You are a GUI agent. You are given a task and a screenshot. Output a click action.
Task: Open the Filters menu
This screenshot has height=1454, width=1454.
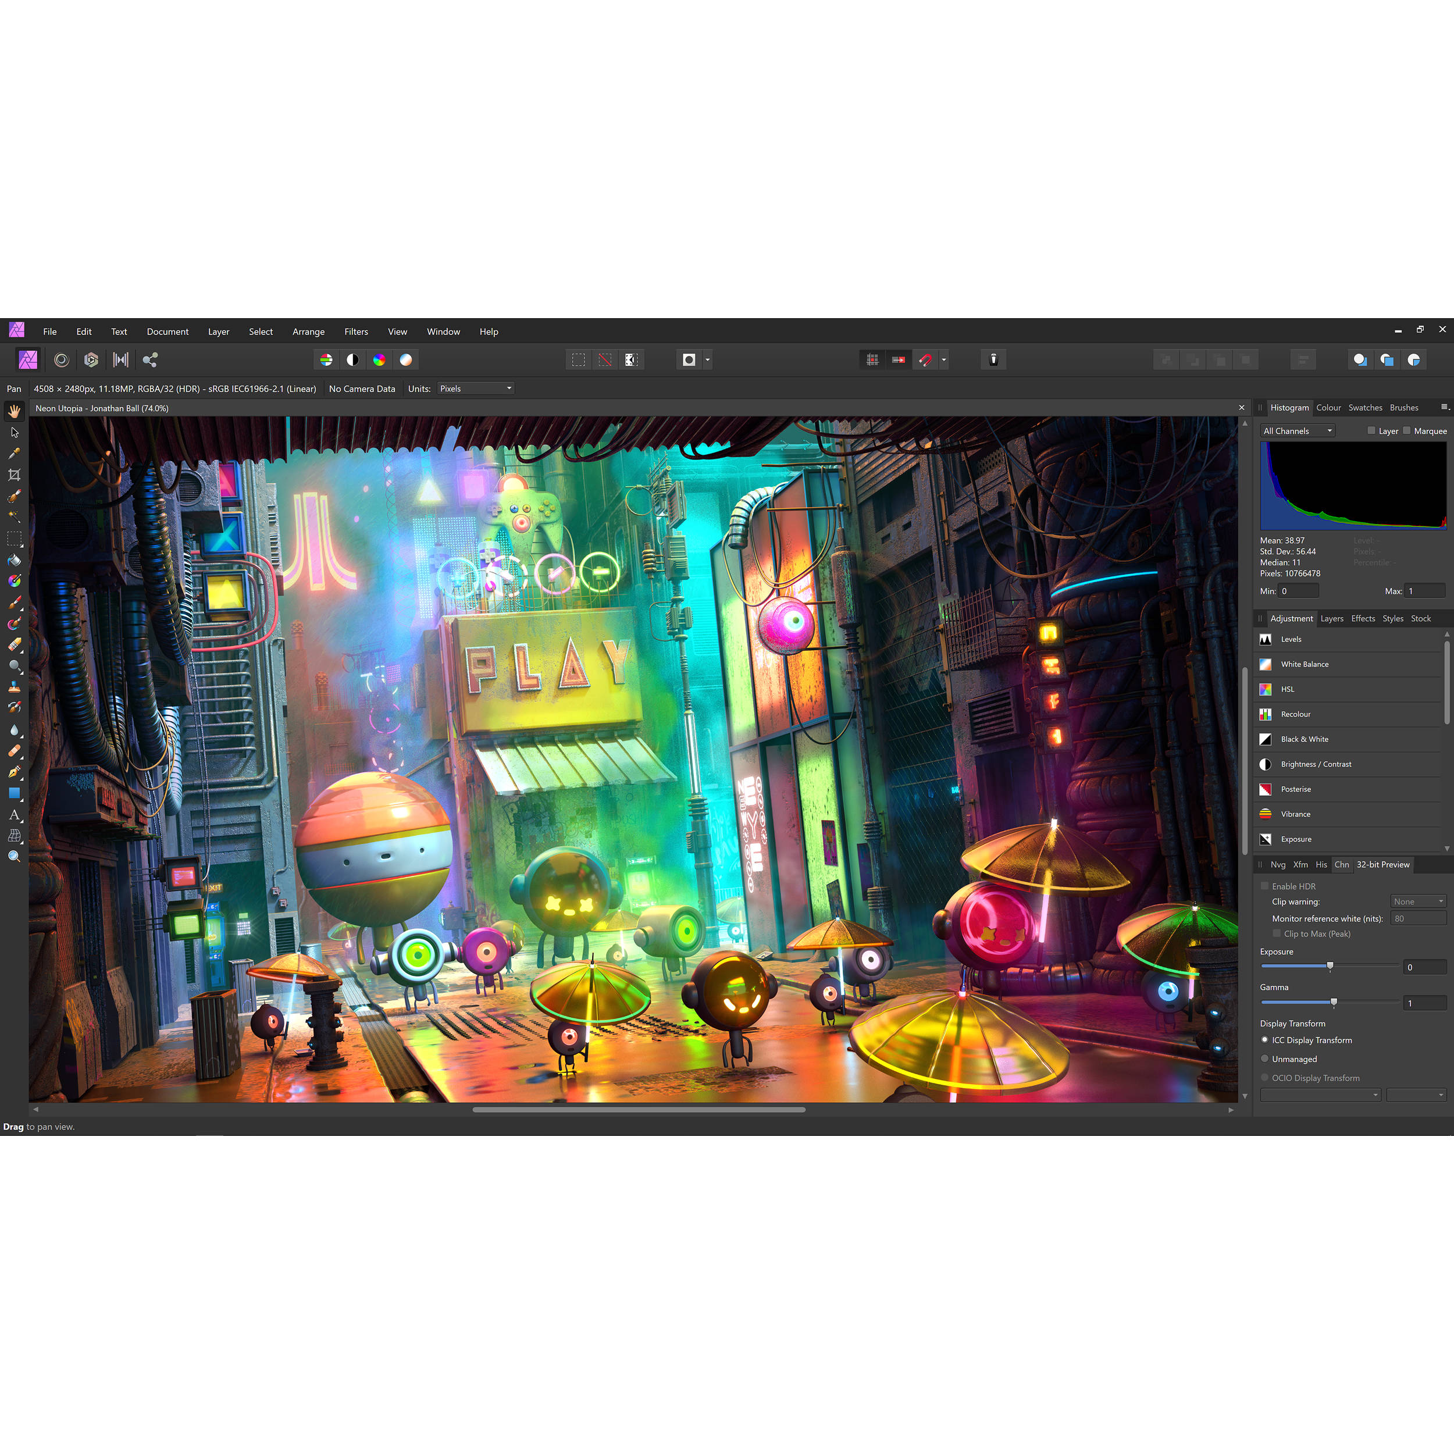[x=356, y=331]
